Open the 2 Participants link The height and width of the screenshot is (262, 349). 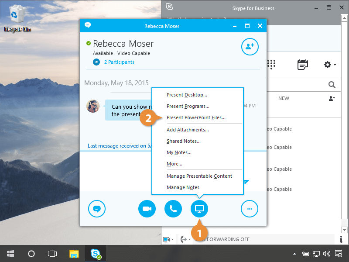tap(119, 62)
